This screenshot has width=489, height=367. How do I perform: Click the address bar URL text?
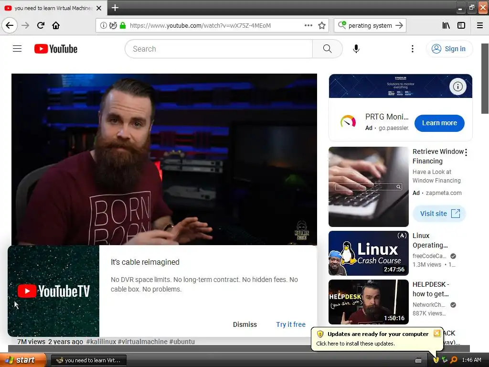click(x=200, y=26)
